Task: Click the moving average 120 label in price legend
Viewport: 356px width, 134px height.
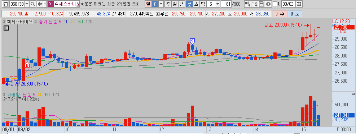Action: pos(89,22)
